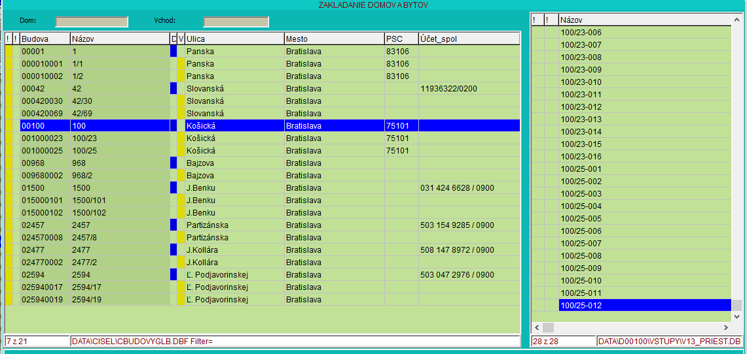Select entry 100/23-007 in right list
Screen dimensions: 747x354
click(645, 44)
